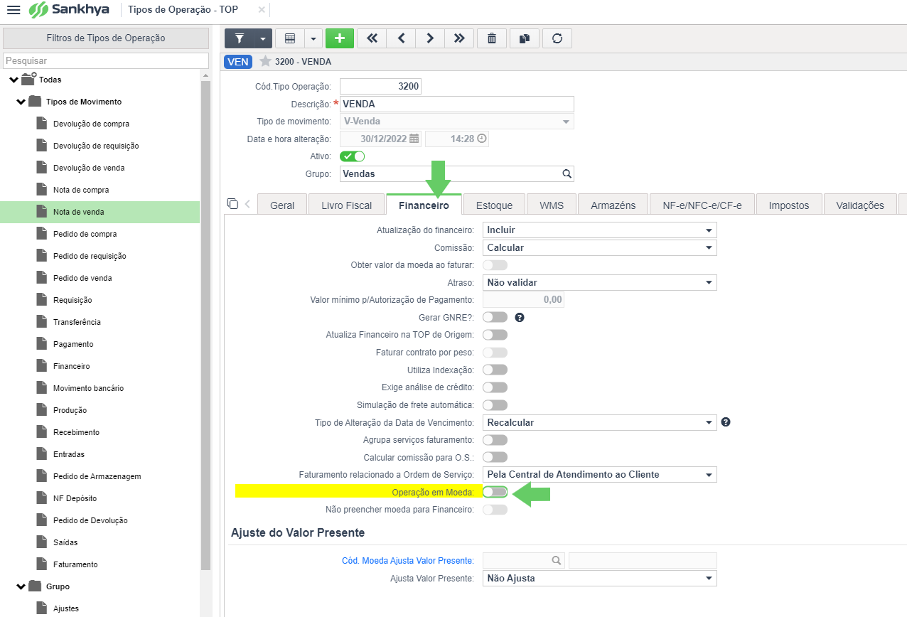Click the VEN badge
907x617 pixels.
click(x=238, y=62)
